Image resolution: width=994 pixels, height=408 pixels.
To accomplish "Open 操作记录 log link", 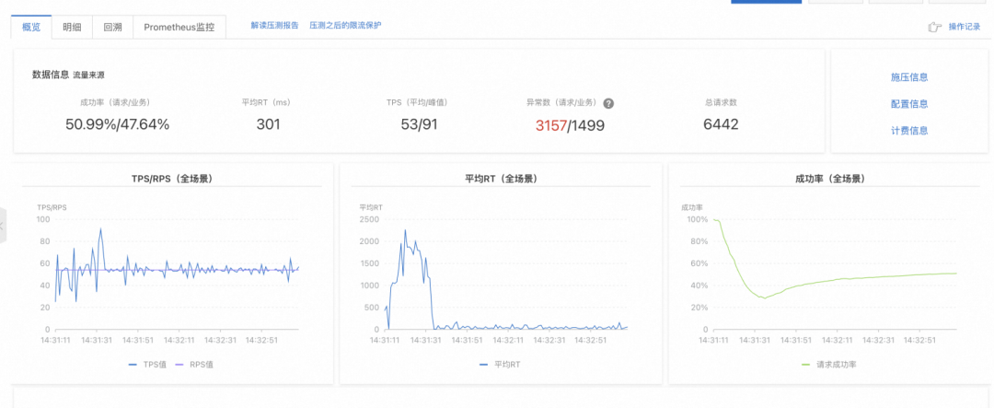I will 965,27.
